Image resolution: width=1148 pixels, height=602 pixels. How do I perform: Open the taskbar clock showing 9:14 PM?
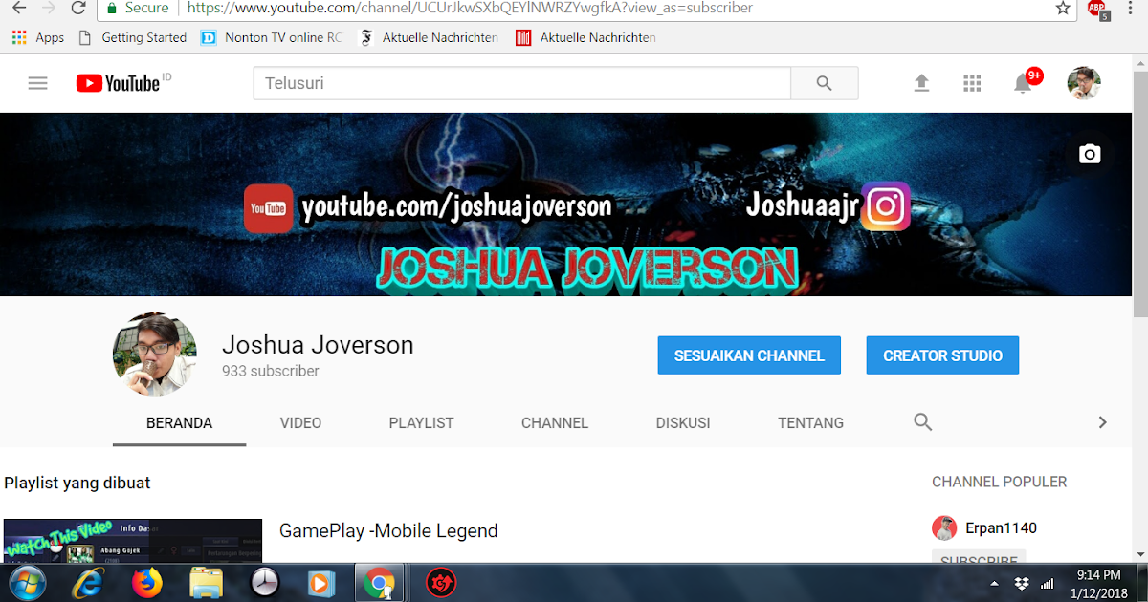tap(1098, 583)
